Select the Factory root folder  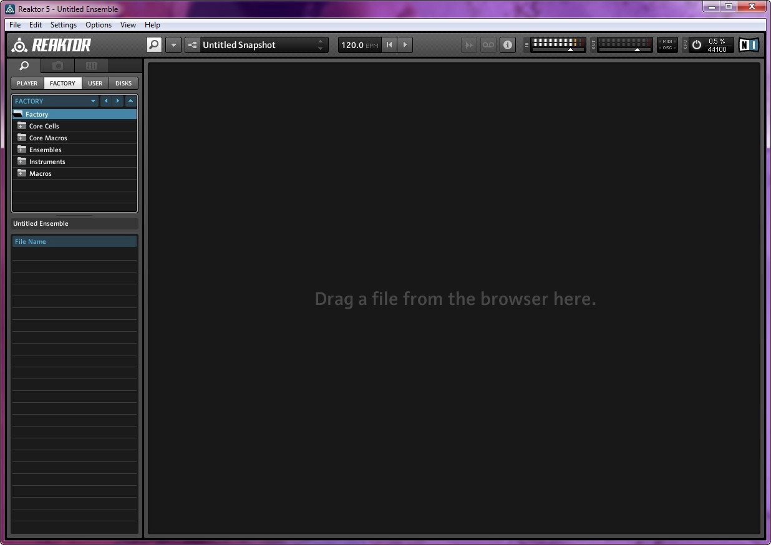coord(75,114)
